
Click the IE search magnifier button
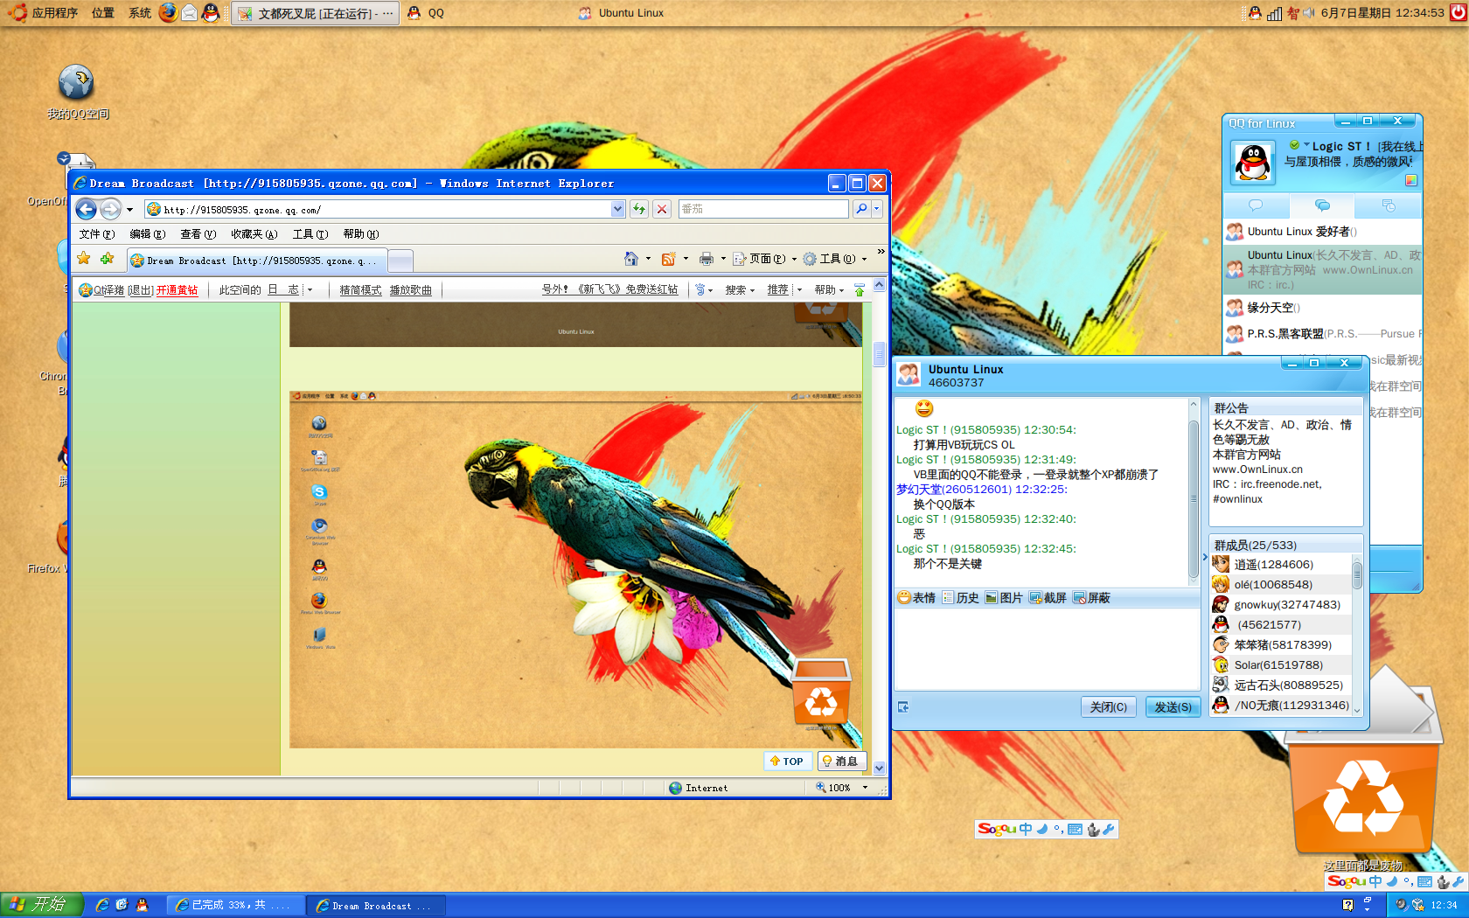[x=861, y=209]
